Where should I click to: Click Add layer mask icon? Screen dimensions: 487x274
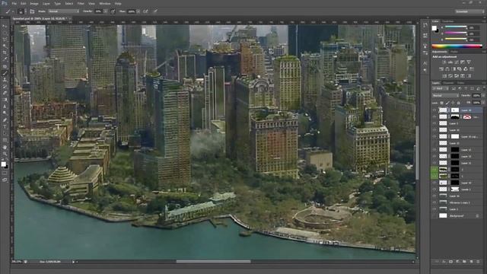coord(450,262)
